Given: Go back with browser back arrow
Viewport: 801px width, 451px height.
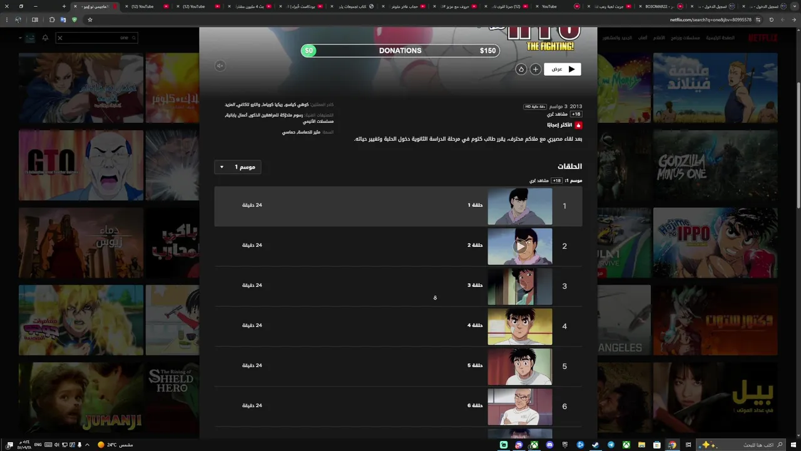Looking at the screenshot, I should pos(793,19).
